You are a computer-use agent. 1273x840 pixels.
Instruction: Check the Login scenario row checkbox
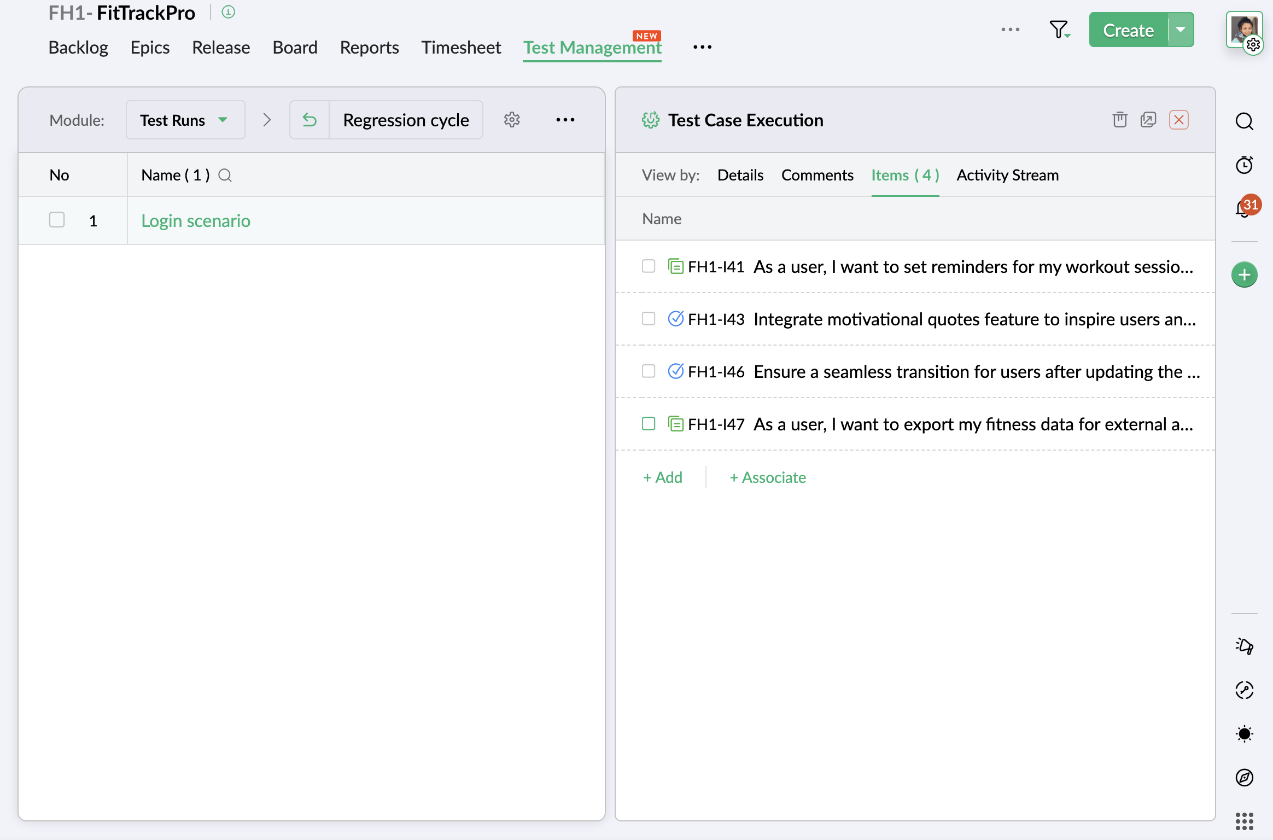click(57, 220)
